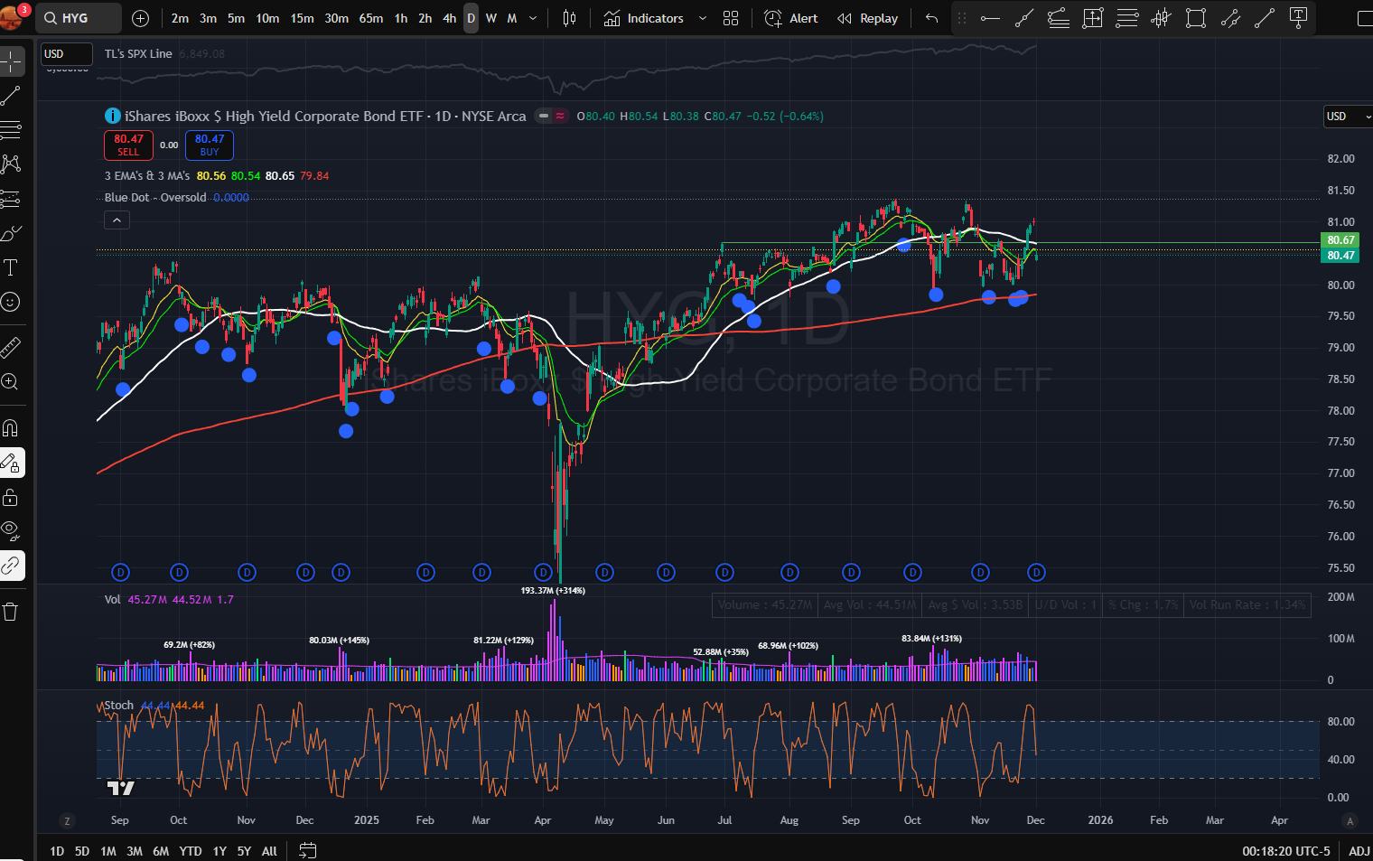Open the 00:18:20 UTC-5 timezone menu
Image resolution: width=1373 pixels, height=861 pixels.
1286,851
